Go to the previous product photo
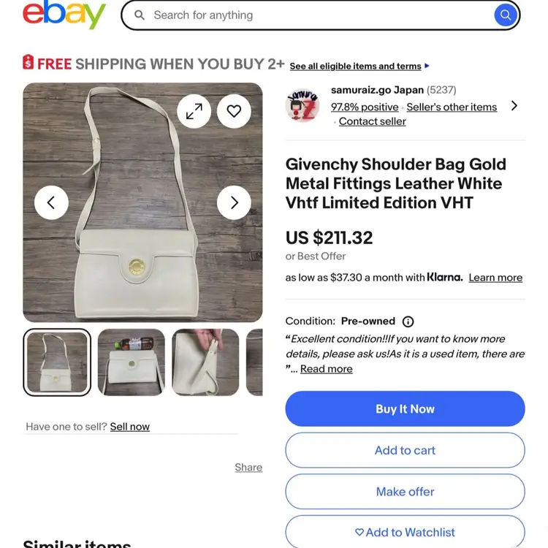548x548 pixels. click(51, 203)
